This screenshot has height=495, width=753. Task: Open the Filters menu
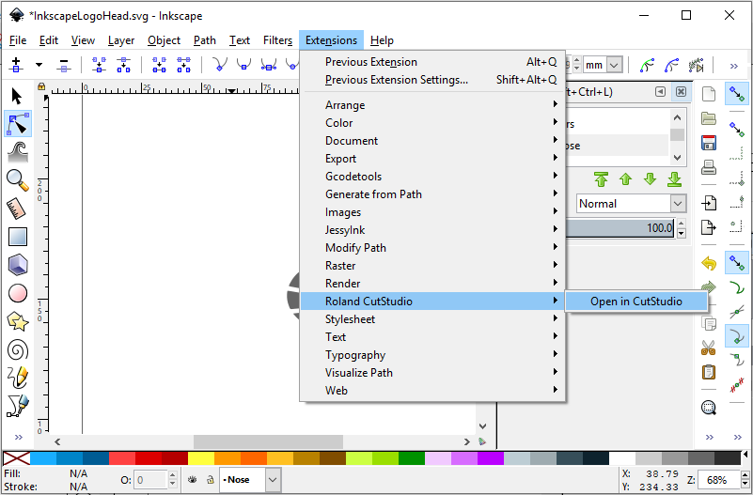[277, 40]
